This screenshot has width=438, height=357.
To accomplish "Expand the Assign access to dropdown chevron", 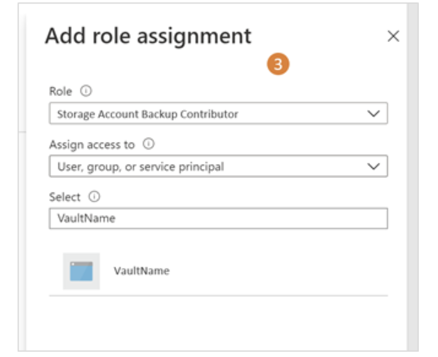I will [x=373, y=167].
